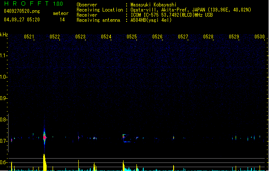Screen dimensions: 269x171
Task: Click the 0521 time marker
Action: tap(29, 36)
